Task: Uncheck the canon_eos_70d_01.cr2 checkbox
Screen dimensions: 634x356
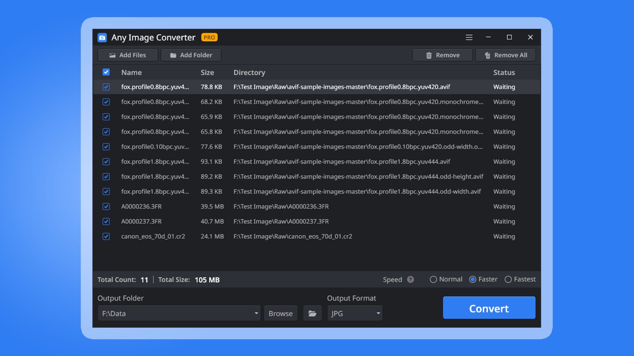Action: [106, 236]
